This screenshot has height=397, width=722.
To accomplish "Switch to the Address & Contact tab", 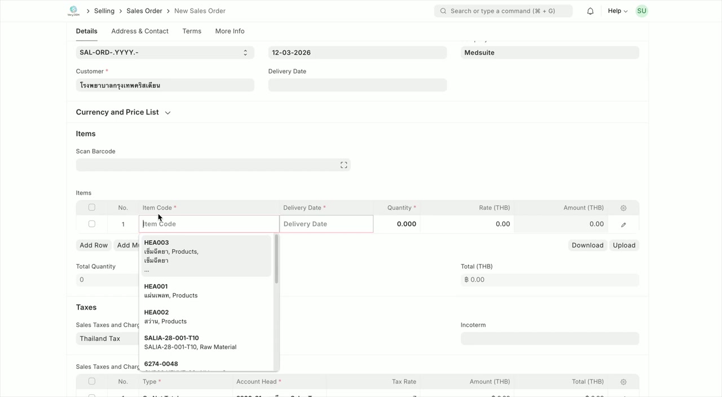I will (x=140, y=31).
